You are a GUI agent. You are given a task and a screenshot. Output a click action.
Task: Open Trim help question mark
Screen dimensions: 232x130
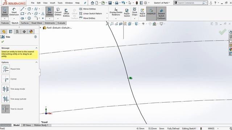click(36, 37)
